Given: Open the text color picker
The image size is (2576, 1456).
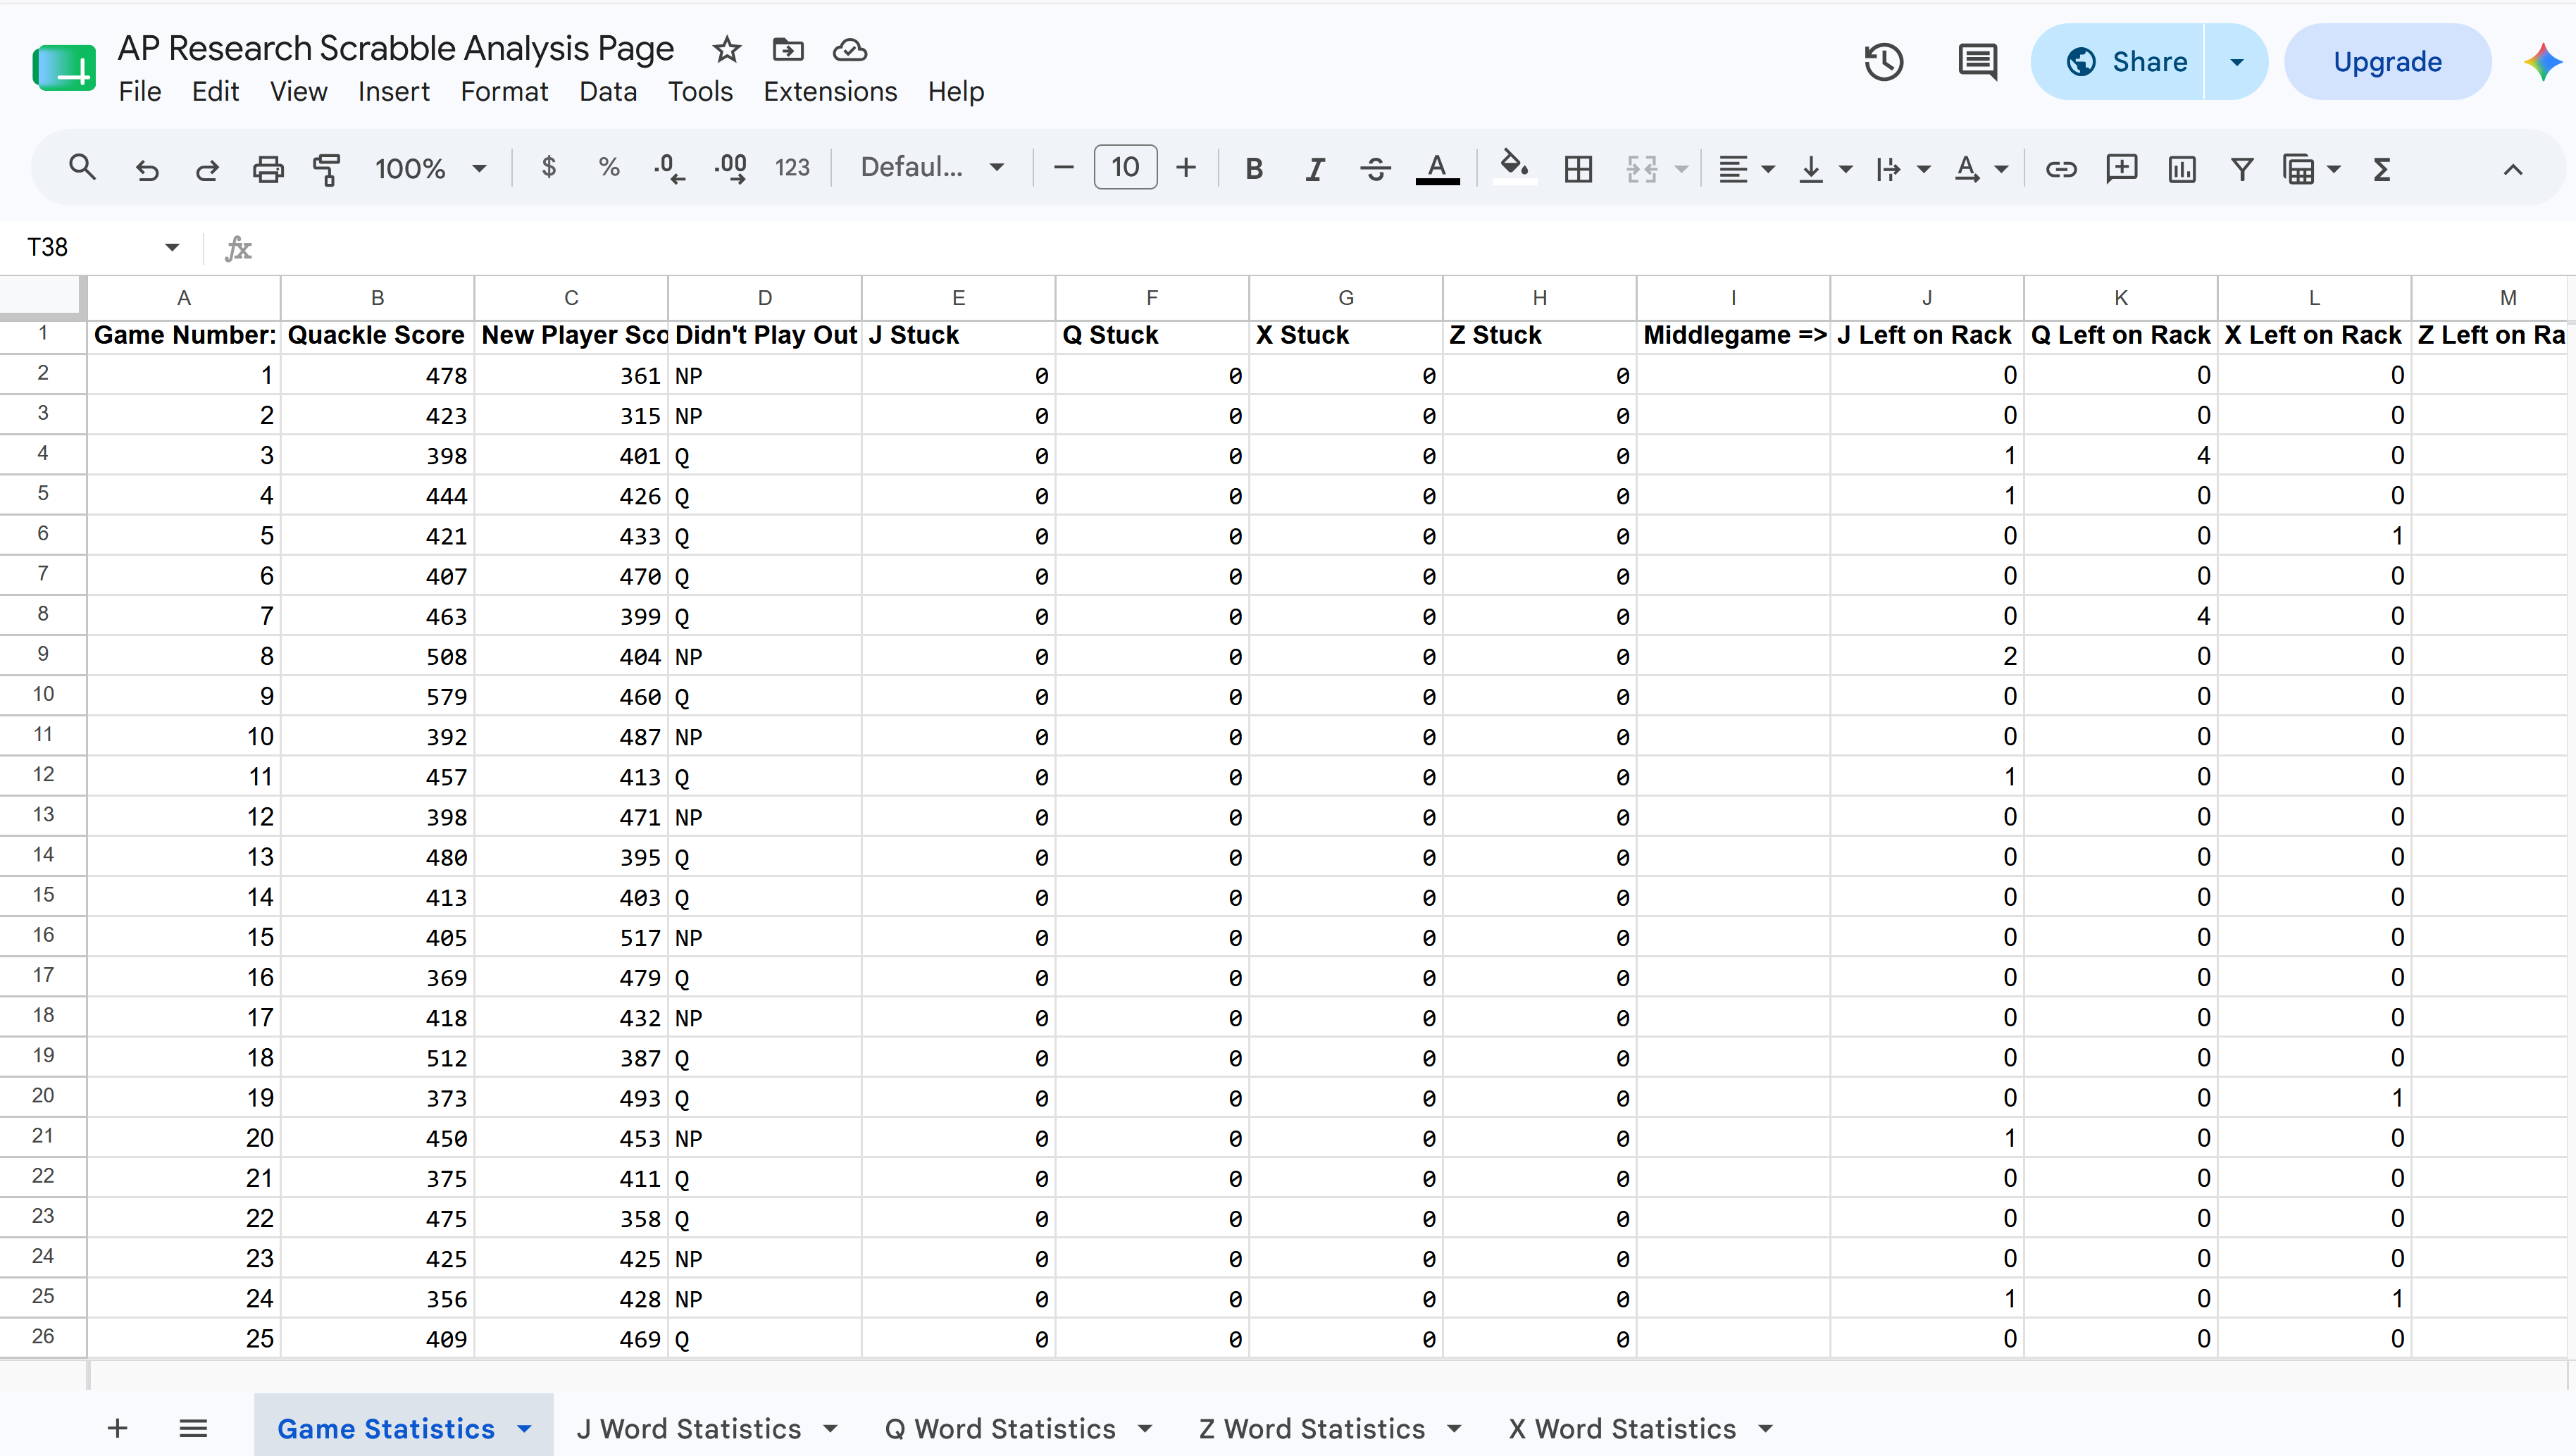Looking at the screenshot, I should coord(1437,168).
